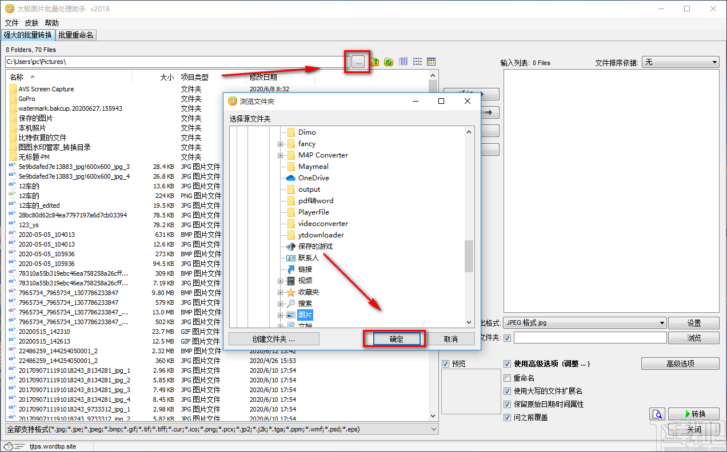Viewport: 727px width, 452px height.
Task: Click the output folder icon in dialog
Action: point(291,189)
